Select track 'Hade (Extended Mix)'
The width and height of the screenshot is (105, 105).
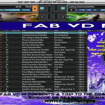[32, 47]
